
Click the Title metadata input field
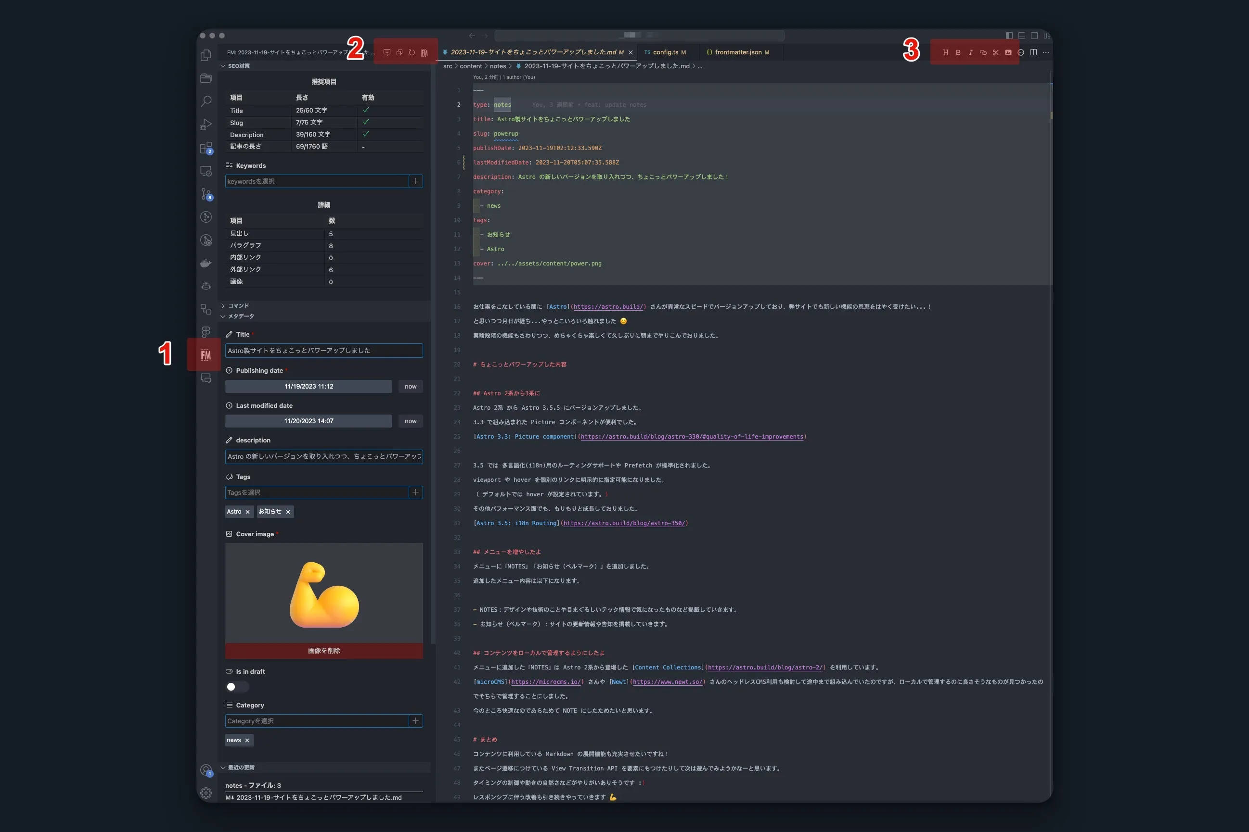(324, 351)
